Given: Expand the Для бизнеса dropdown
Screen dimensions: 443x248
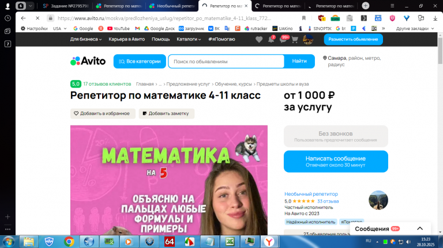Looking at the screenshot, I should [x=86, y=39].
